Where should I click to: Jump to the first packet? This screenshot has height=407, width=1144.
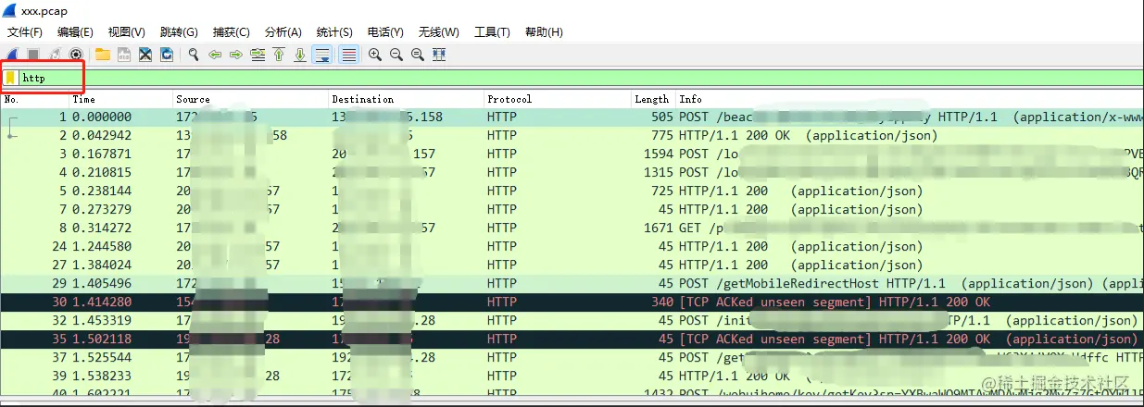click(279, 55)
